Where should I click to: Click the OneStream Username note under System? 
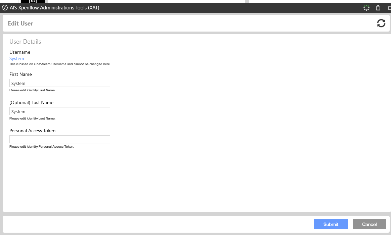(60, 64)
